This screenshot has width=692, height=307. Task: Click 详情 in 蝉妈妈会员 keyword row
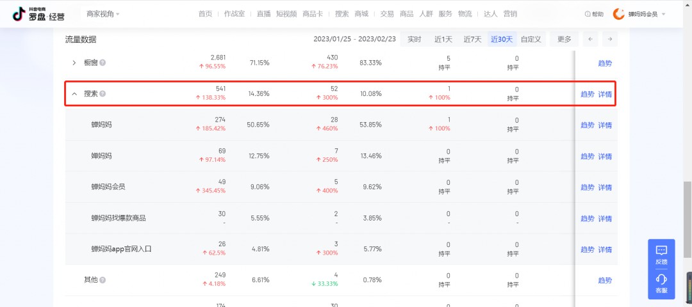tap(605, 187)
